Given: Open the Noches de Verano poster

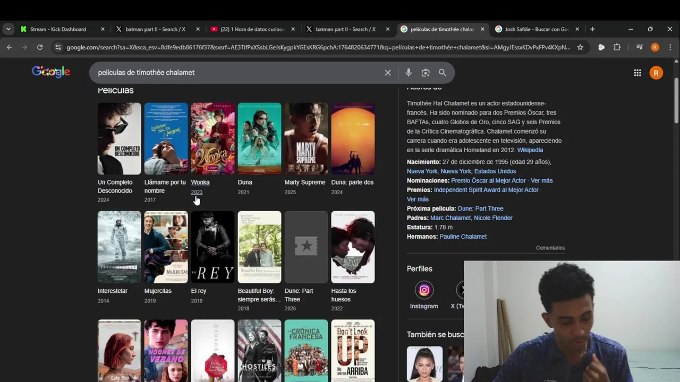Looking at the screenshot, I should [x=166, y=351].
